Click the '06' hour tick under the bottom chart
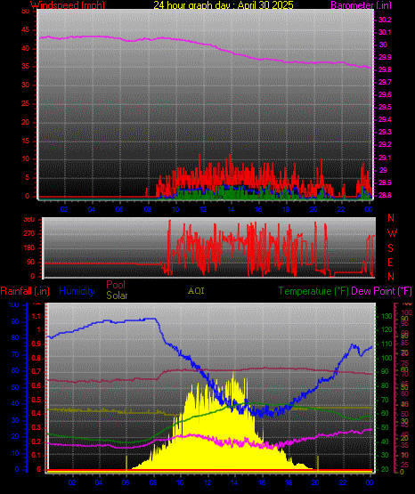The width and height of the screenshot is (415, 494). click(126, 482)
